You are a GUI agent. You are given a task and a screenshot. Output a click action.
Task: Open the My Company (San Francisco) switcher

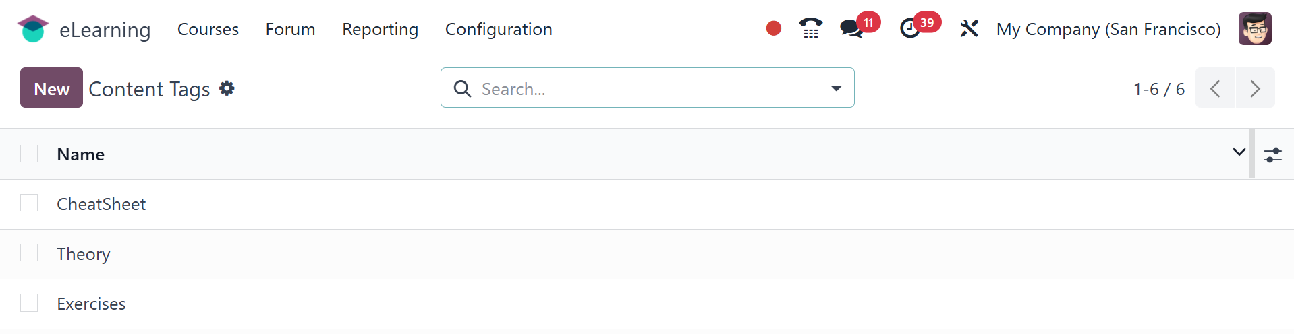pyautogui.click(x=1108, y=29)
